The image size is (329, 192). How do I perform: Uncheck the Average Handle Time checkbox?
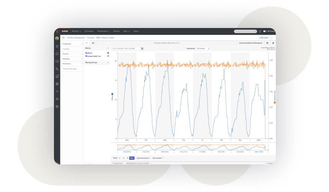(86, 56)
